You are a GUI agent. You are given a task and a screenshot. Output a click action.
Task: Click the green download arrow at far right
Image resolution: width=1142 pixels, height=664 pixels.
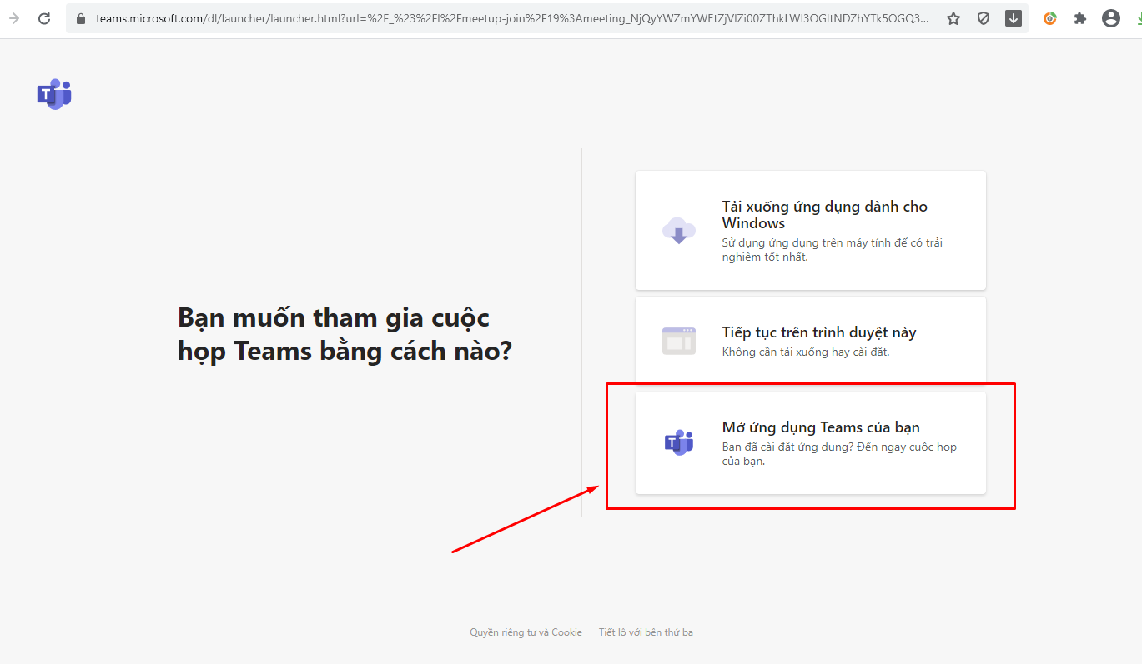tap(1136, 18)
